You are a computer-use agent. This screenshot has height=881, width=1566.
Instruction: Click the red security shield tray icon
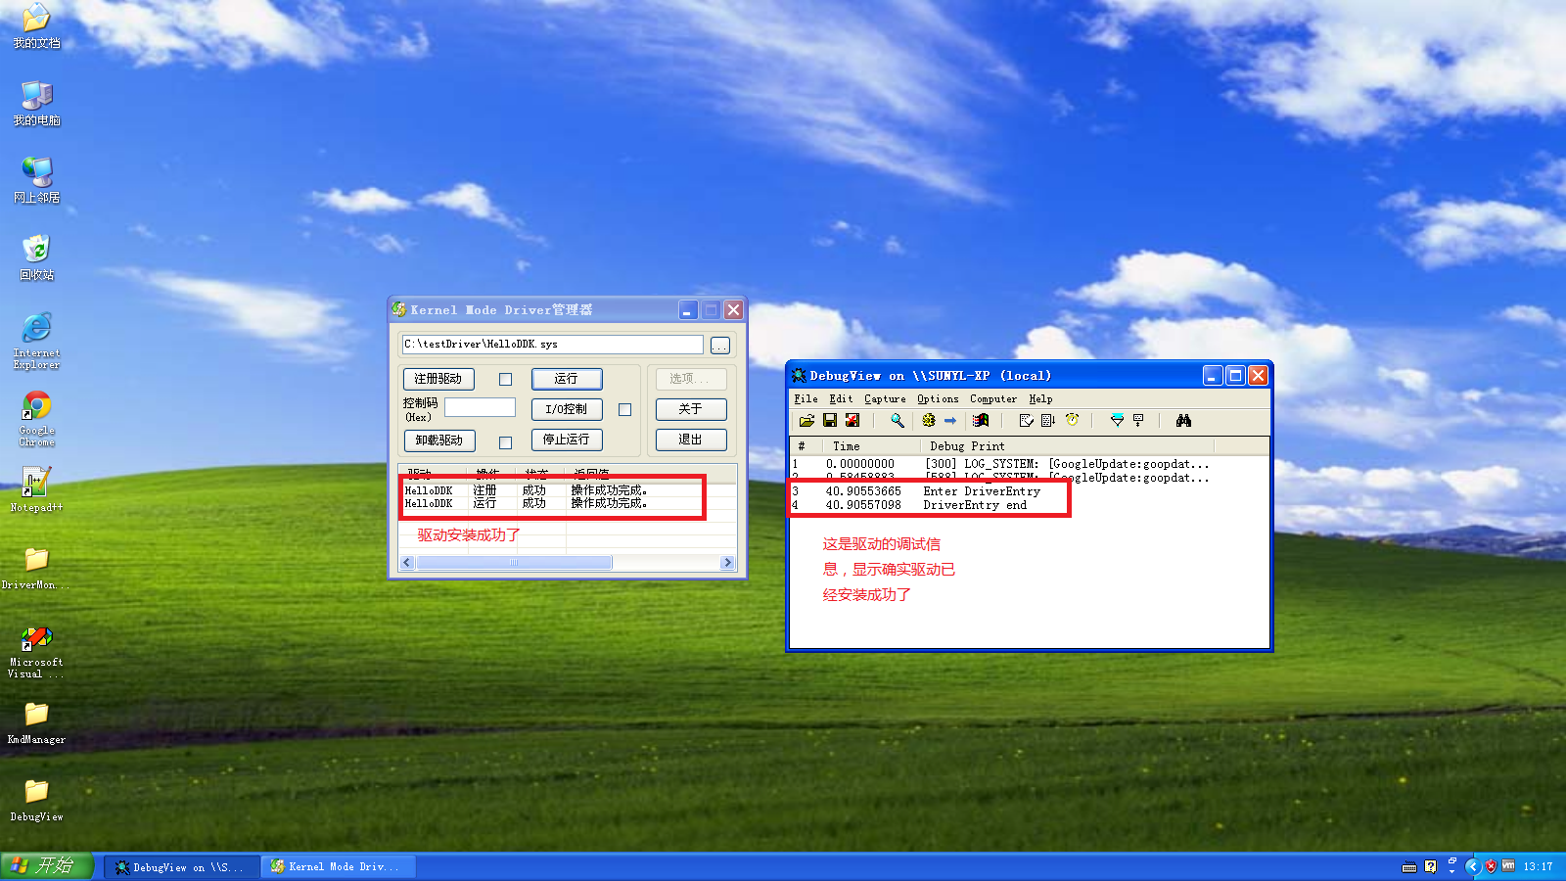1491,866
